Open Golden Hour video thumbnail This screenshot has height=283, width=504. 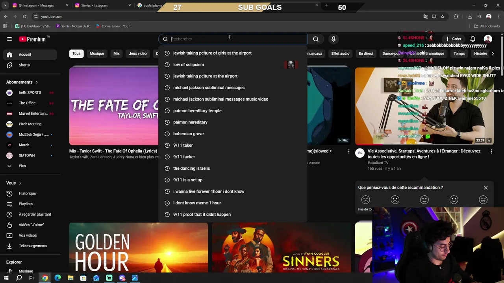click(139, 248)
